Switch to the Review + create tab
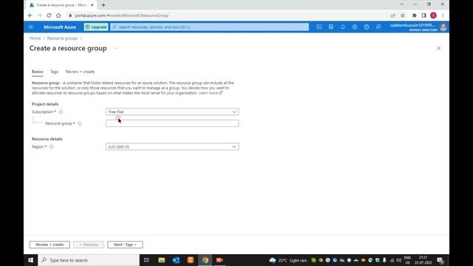Viewport: 473px width, 266px height. coord(80,72)
